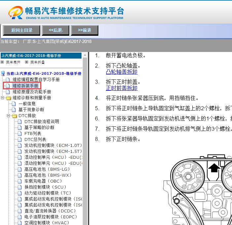Click page icon beside 基于策略的诊断
Screen dimensions: 232x225
[x=19, y=128]
